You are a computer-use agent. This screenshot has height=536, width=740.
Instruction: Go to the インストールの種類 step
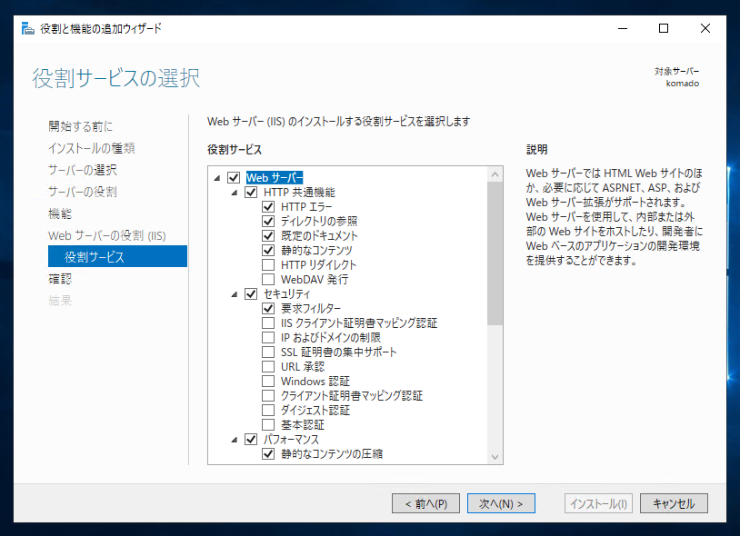tap(92, 148)
